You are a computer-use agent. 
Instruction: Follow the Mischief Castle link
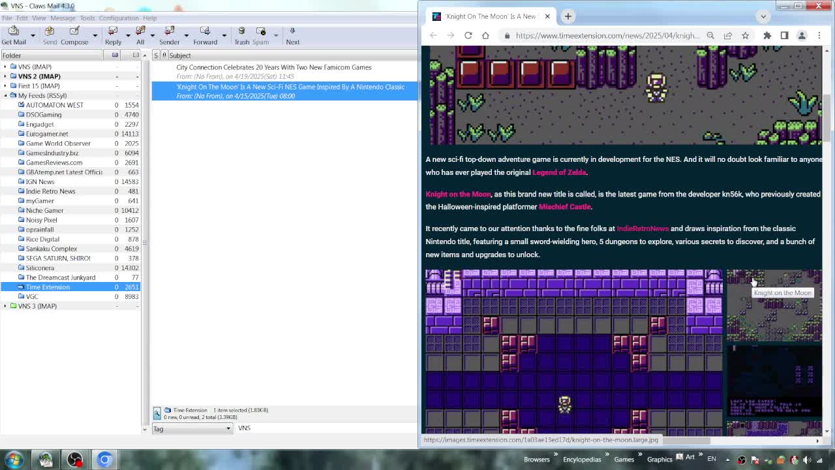[x=565, y=207]
